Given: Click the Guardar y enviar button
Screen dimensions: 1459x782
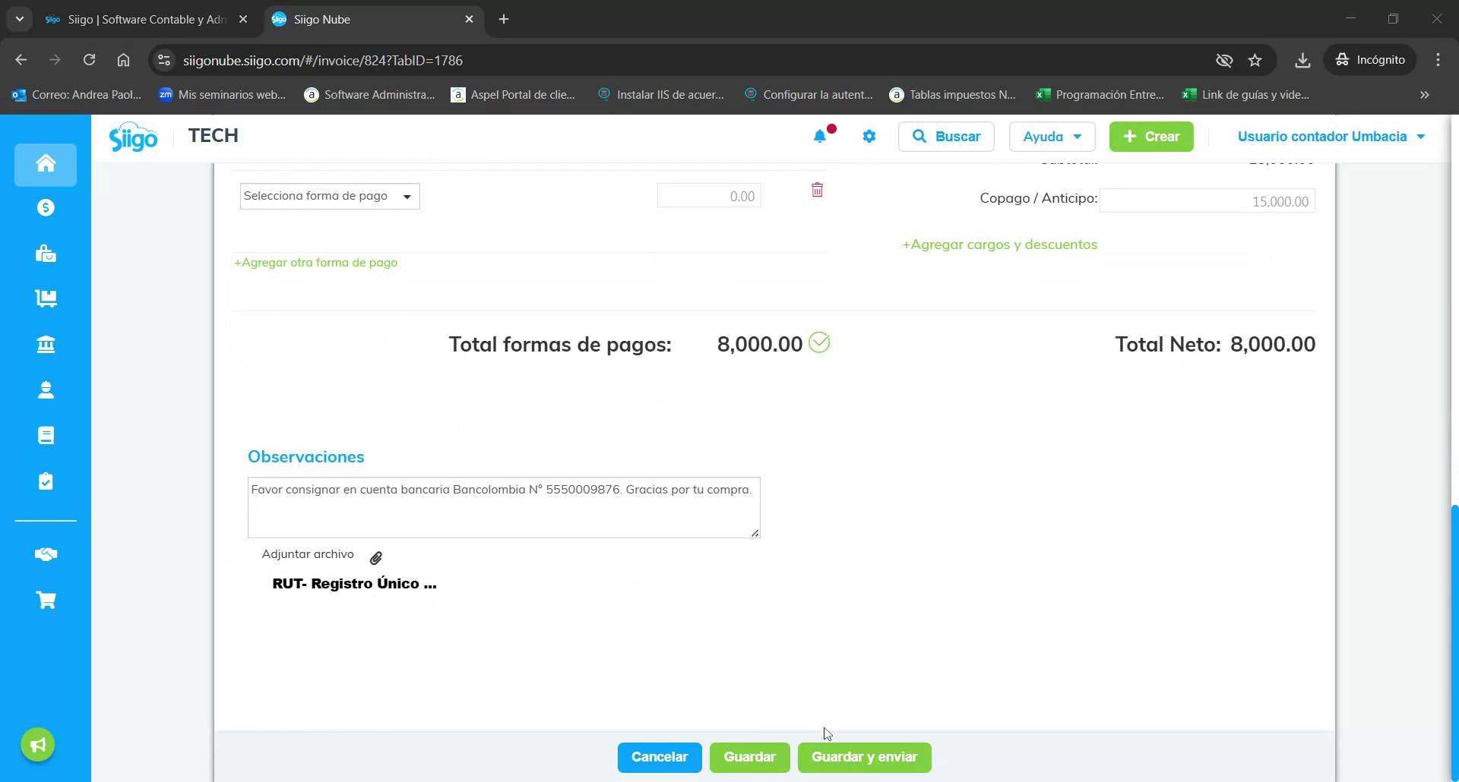Looking at the screenshot, I should tap(864, 757).
